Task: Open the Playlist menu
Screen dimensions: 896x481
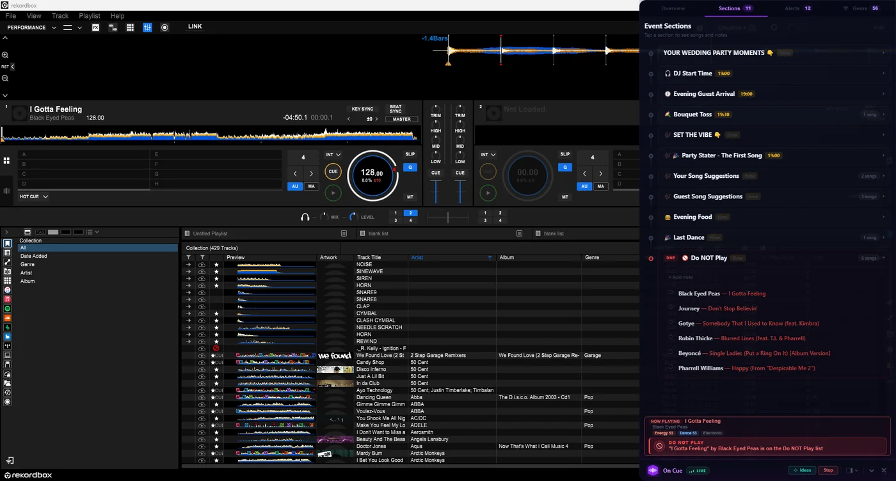Action: 90,16
